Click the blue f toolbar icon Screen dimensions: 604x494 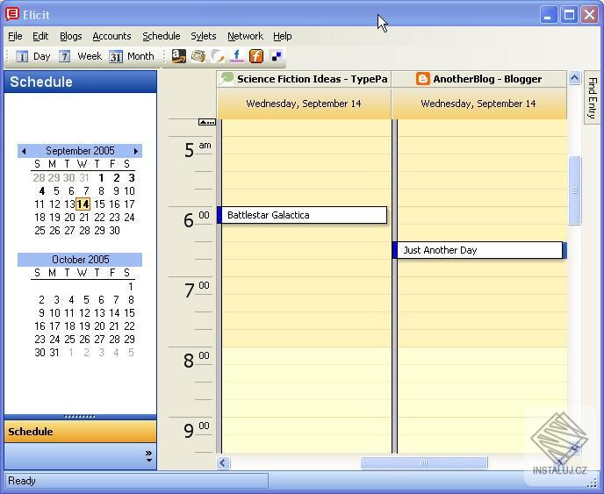(x=236, y=57)
